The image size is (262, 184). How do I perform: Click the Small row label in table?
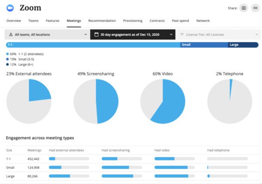tap(10, 167)
